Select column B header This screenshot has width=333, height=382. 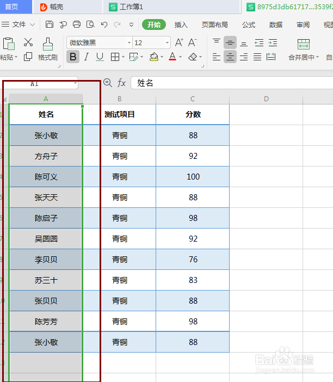pos(119,99)
